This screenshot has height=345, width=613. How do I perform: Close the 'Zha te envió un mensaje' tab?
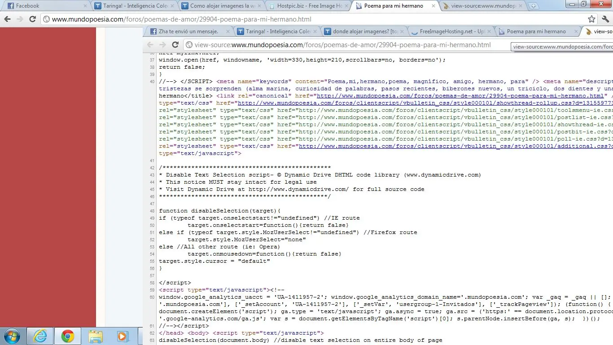(x=228, y=31)
